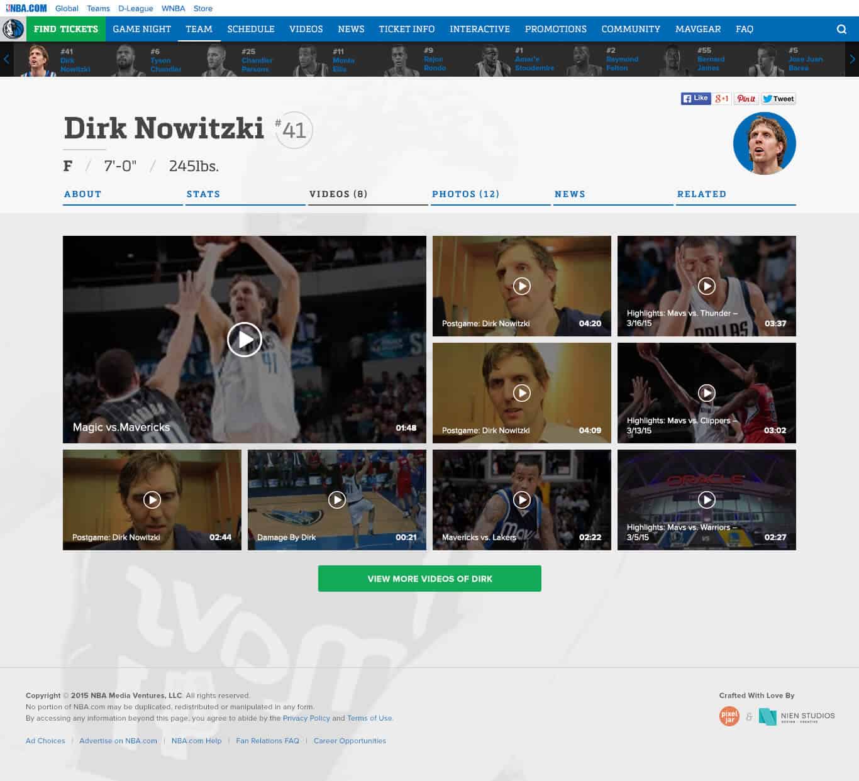Open the Promotions menu

pos(556,29)
